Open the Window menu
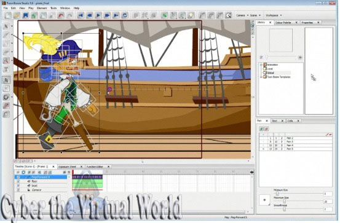 (x=65, y=8)
